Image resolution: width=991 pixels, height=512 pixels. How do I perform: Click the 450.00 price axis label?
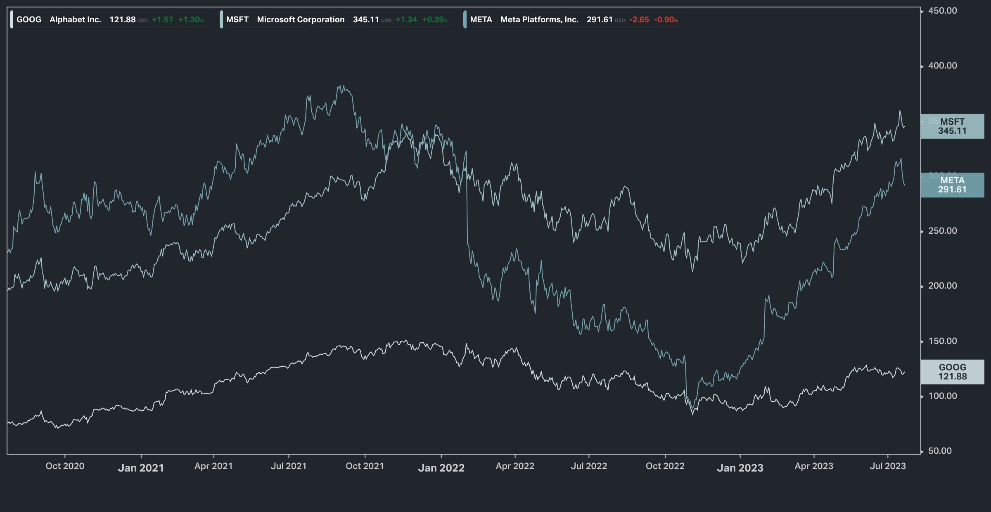[942, 11]
